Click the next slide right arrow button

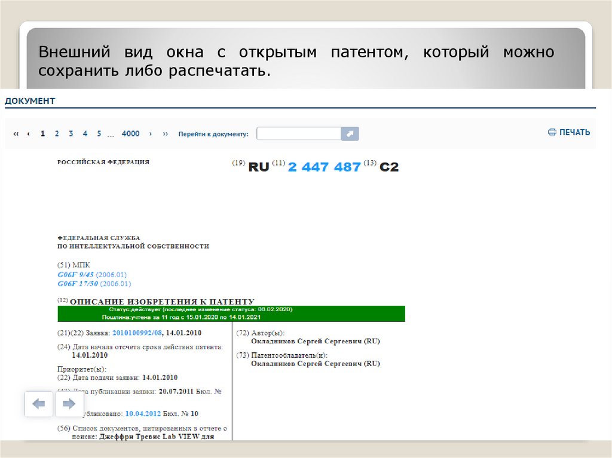[x=69, y=404]
